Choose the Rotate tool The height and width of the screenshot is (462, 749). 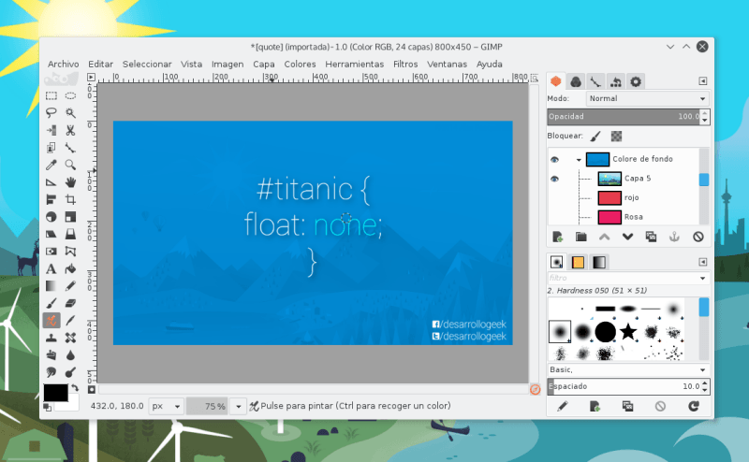click(51, 217)
